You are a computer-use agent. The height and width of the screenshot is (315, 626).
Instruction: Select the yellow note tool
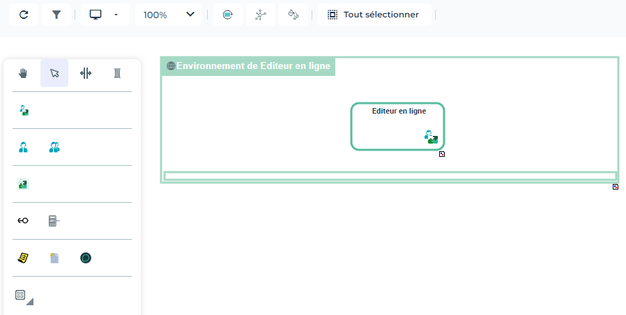tap(23, 258)
